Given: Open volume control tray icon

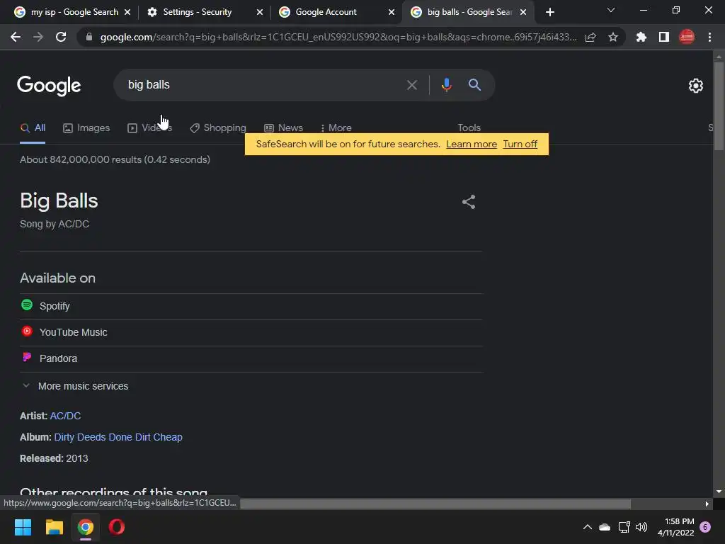Looking at the screenshot, I should (x=641, y=527).
